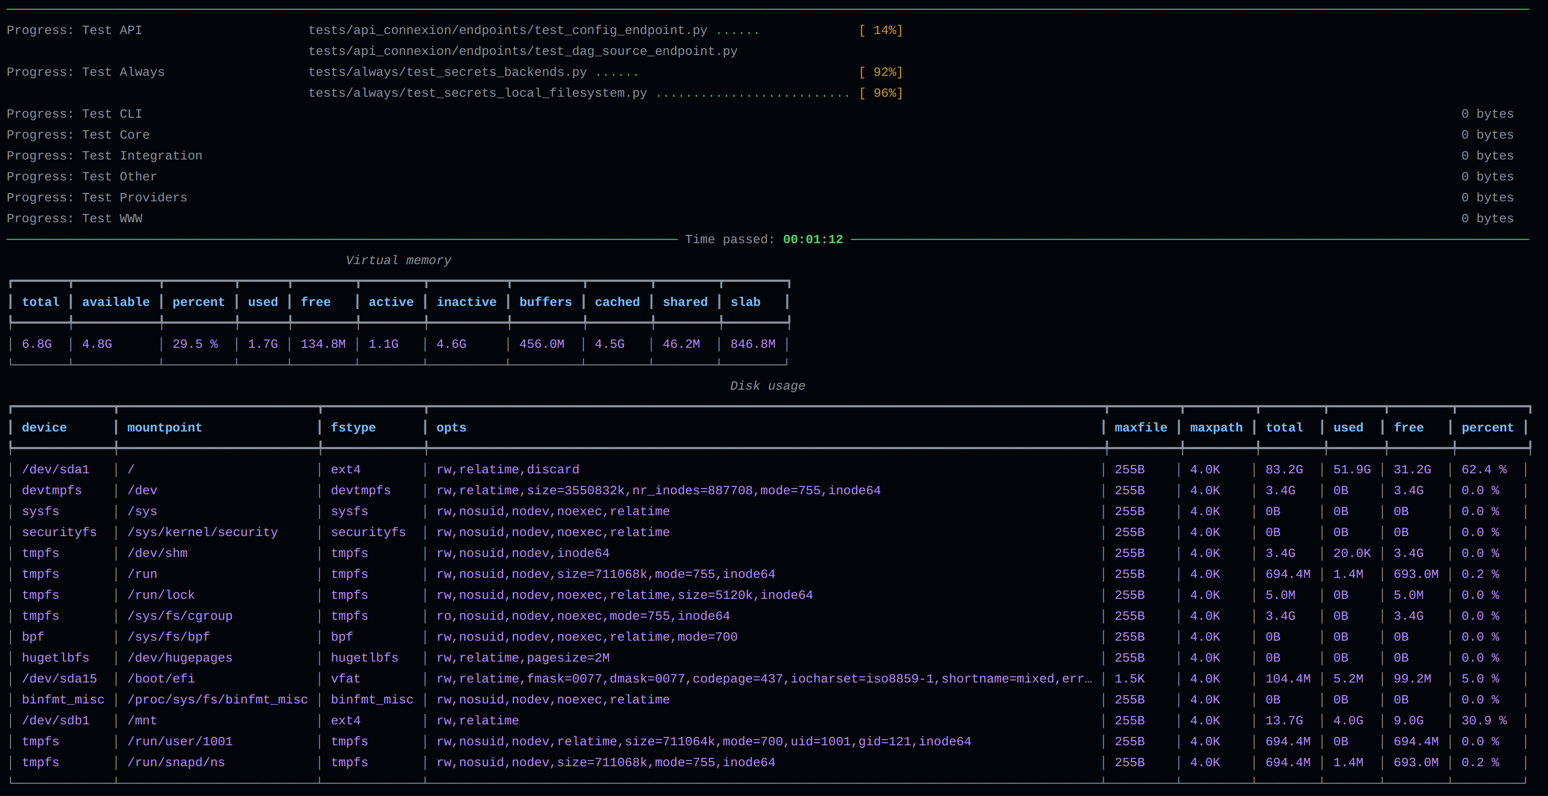This screenshot has width=1548, height=796.
Task: Click the 96% progress indicator
Action: pos(880,93)
